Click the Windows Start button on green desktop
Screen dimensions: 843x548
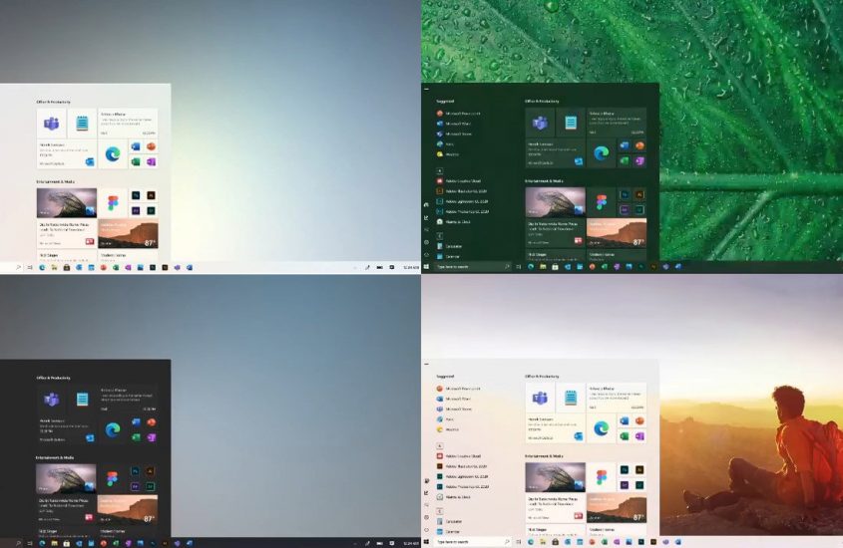point(427,266)
